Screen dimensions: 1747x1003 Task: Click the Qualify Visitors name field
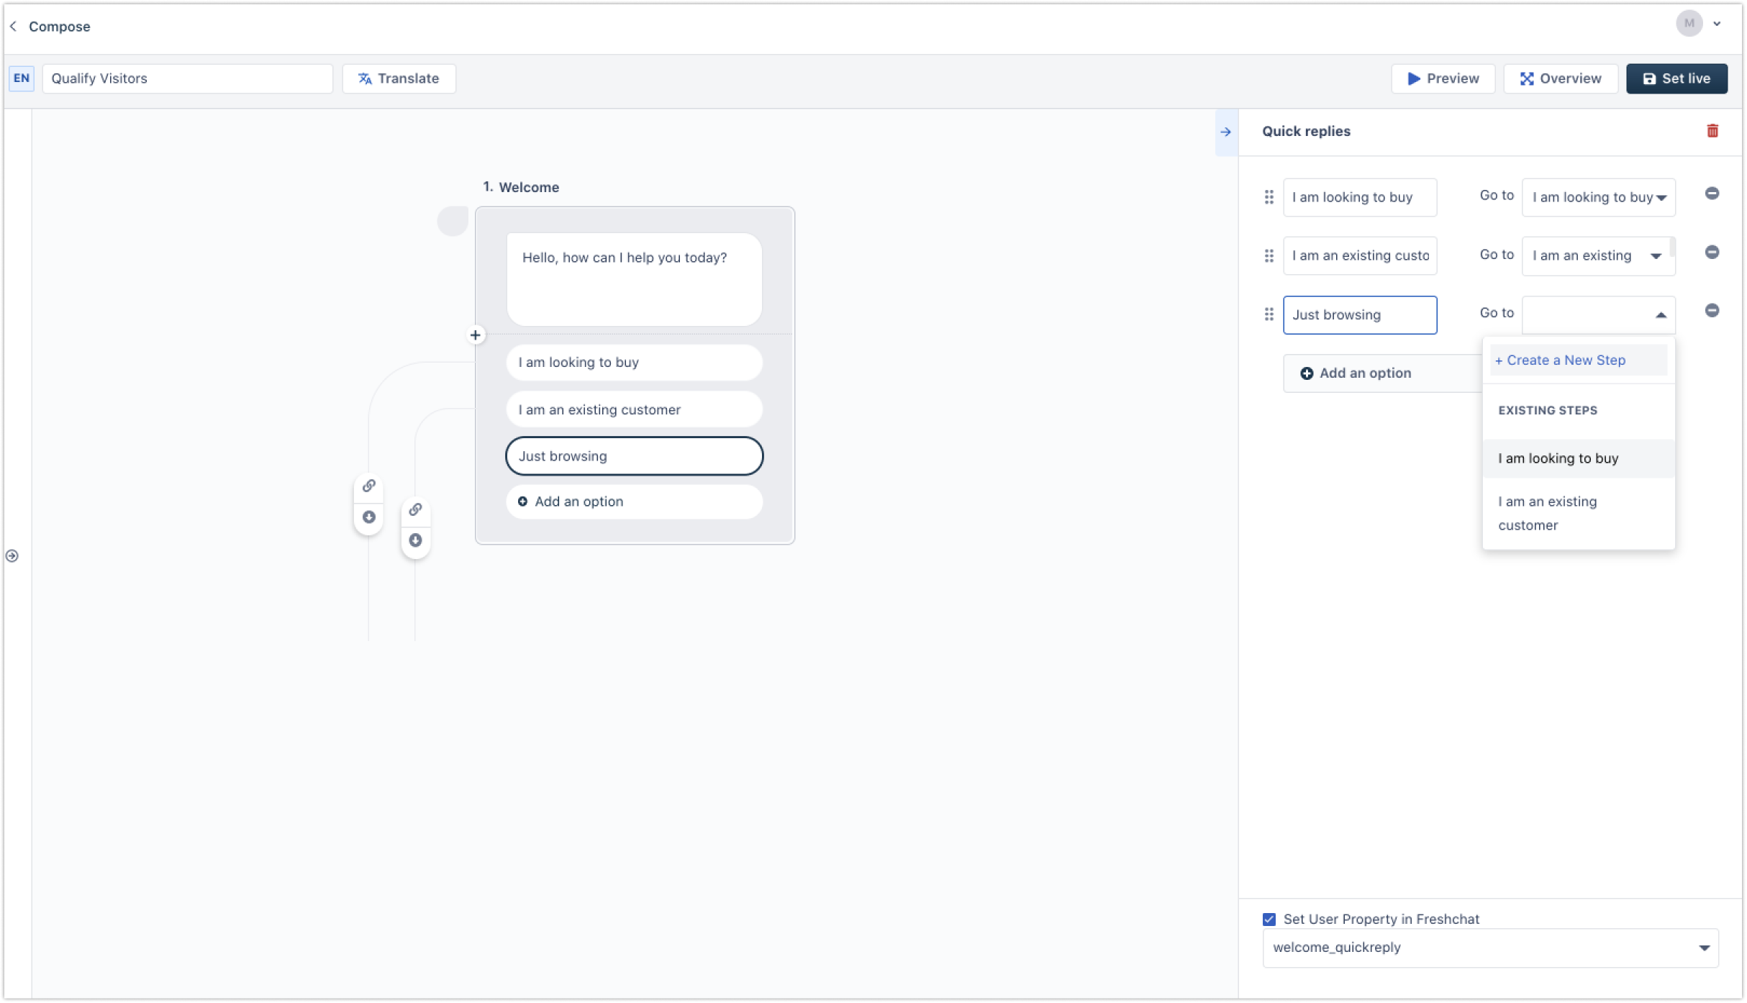pos(187,78)
